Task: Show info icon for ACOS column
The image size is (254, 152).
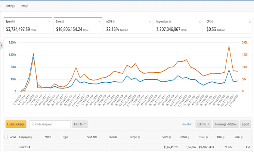Action: [x=223, y=137]
